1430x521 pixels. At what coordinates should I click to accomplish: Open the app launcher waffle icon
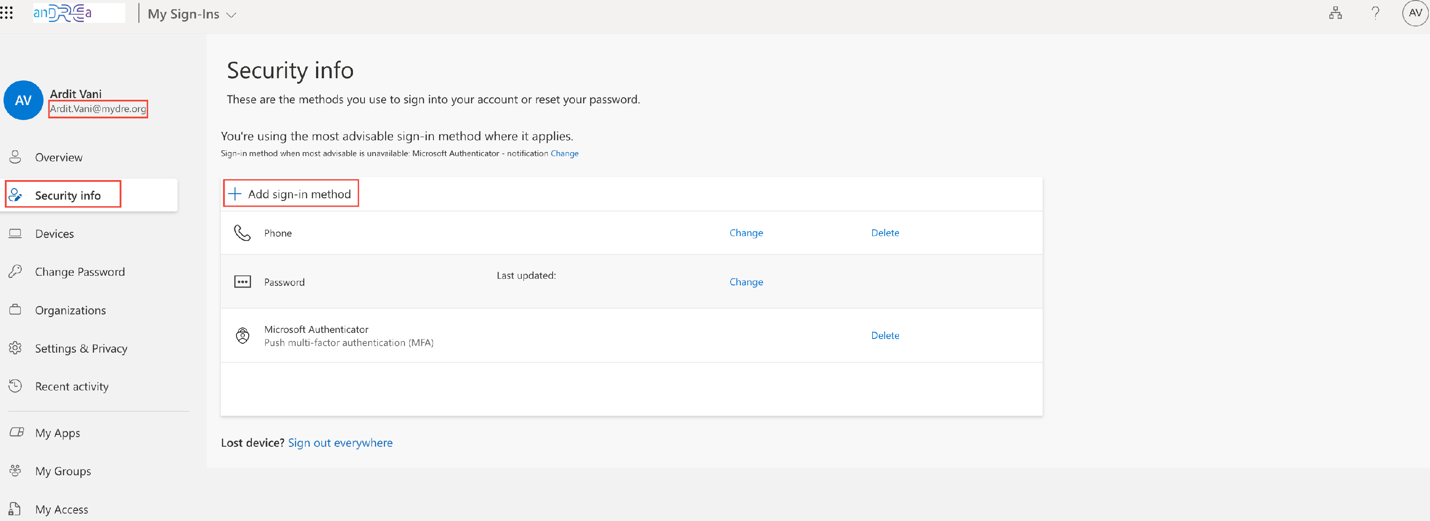click(7, 12)
